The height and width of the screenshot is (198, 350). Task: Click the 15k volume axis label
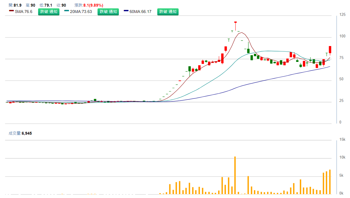pos(342,140)
